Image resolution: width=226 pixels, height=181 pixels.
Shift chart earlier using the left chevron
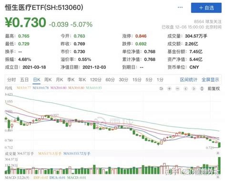pos(185,89)
